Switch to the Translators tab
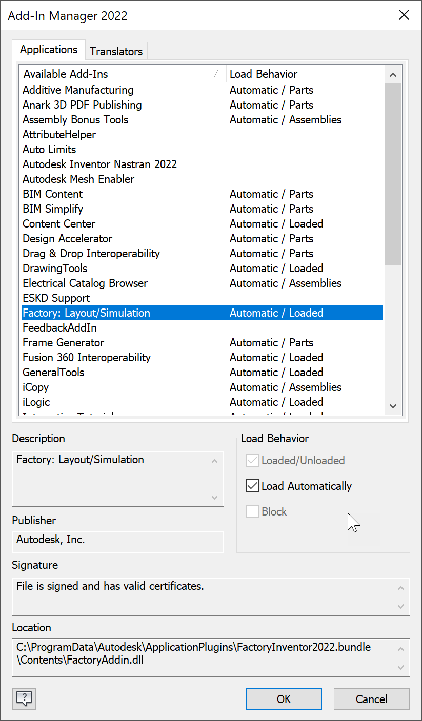 coord(116,51)
